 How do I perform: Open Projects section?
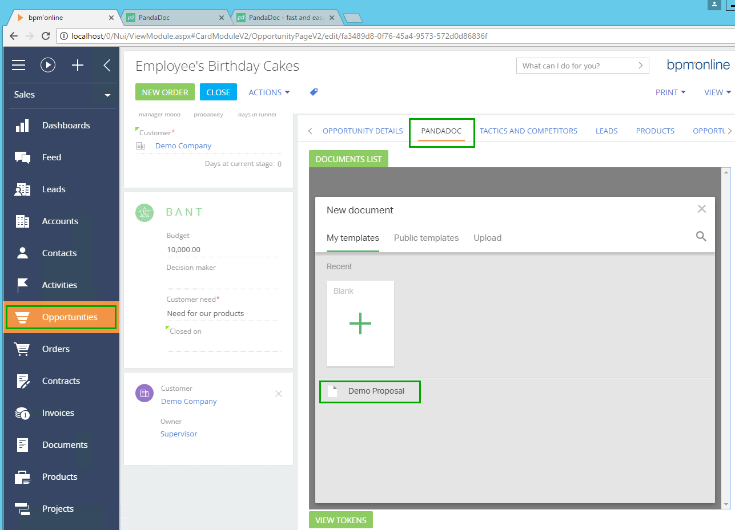[x=61, y=509]
